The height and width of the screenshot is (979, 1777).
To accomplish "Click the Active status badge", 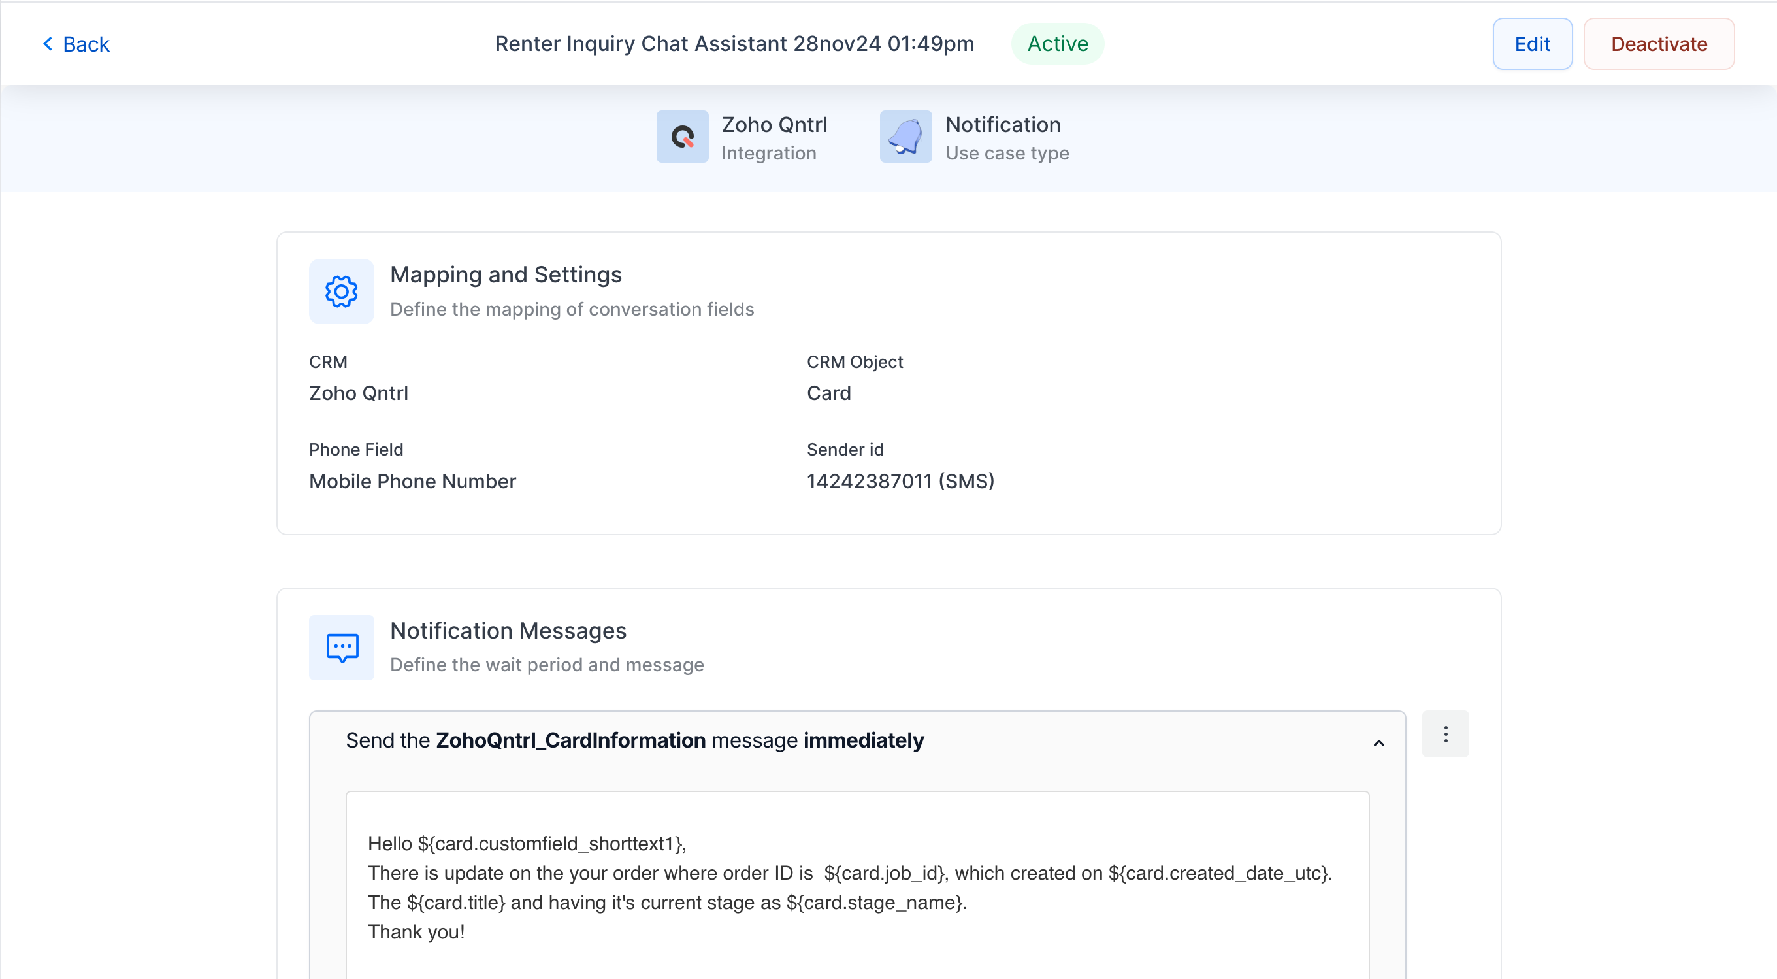I will click(1058, 44).
